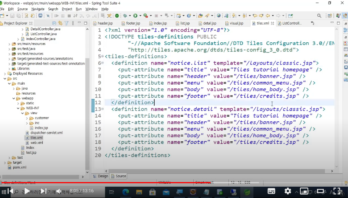Click the Open Perspective icon

click(x=329, y=16)
